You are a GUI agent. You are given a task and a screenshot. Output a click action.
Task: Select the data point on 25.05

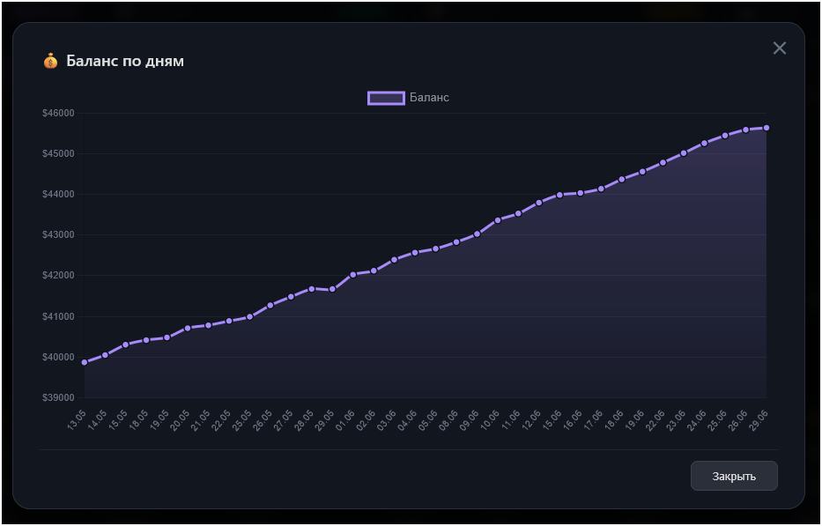point(249,317)
